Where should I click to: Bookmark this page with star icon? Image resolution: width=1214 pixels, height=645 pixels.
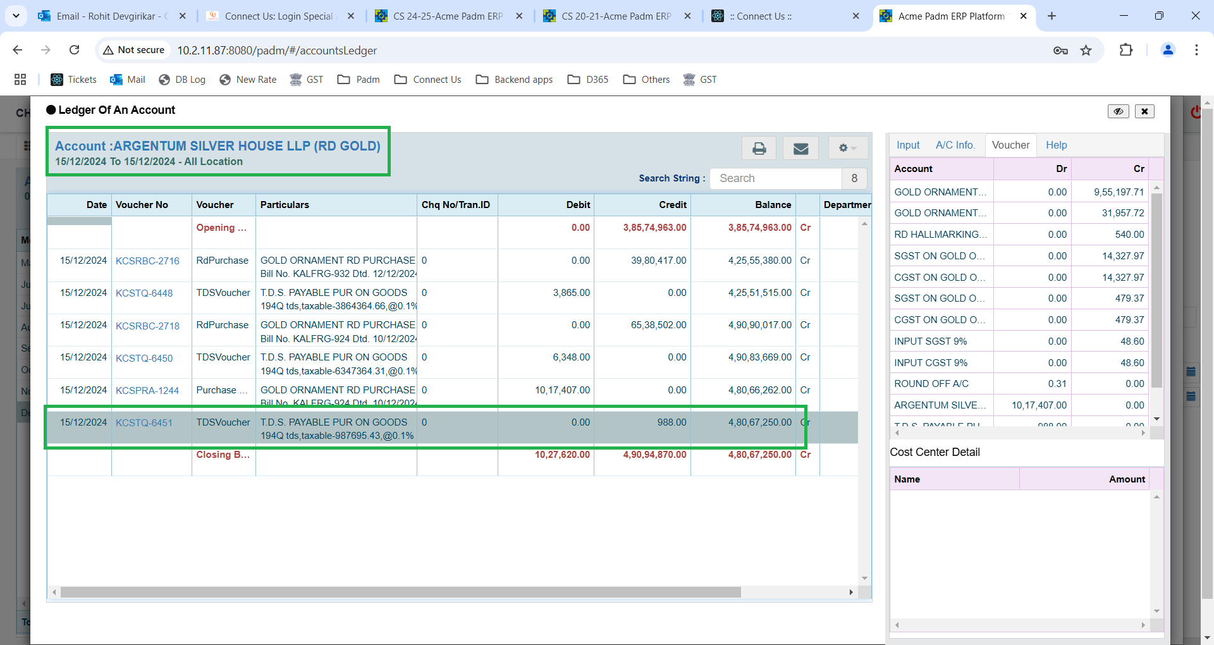pyautogui.click(x=1086, y=51)
